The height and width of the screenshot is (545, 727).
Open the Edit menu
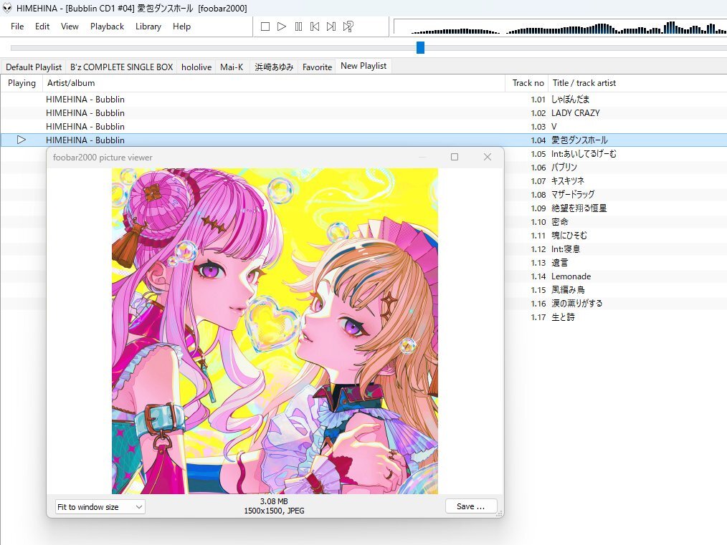(x=42, y=26)
